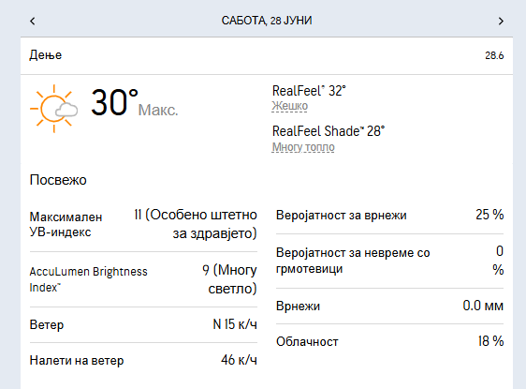Select the САБОТА, 28 ЈУНИ date header
Image resolution: width=526 pixels, height=389 pixels.
pyautogui.click(x=267, y=21)
